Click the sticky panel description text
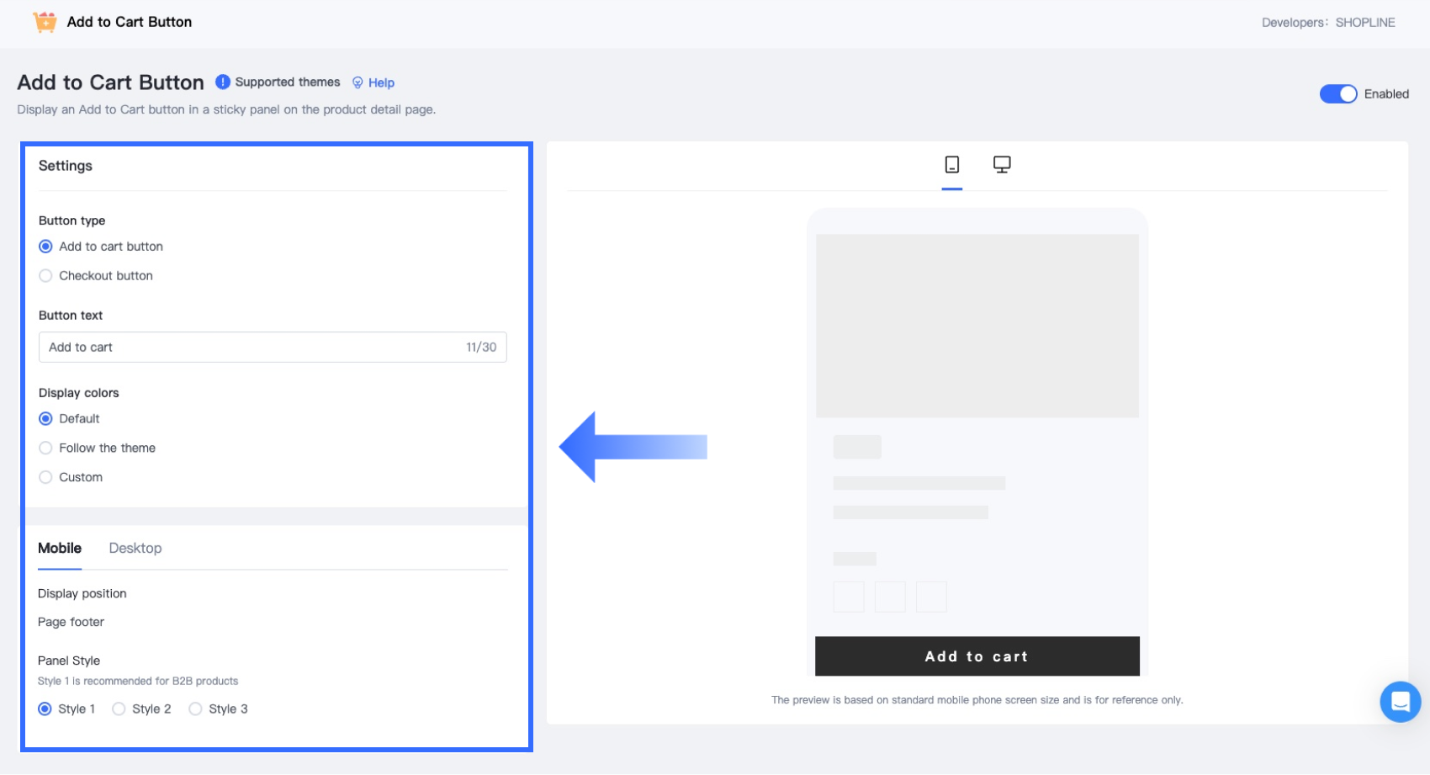The width and height of the screenshot is (1430, 775). [226, 109]
